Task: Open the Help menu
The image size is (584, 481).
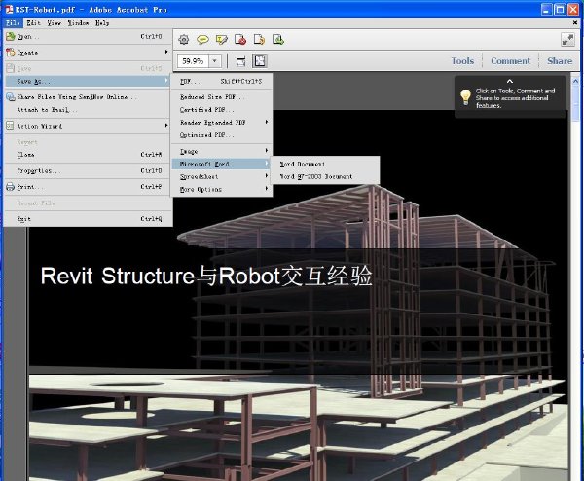Action: (x=102, y=23)
